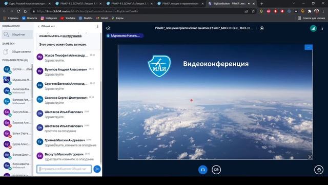
Task: Click the browser address bar URL
Action: (88, 11)
